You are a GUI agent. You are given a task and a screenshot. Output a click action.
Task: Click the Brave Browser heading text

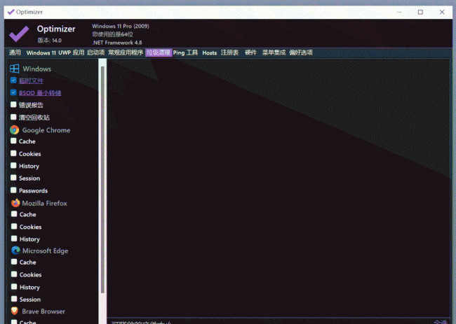[x=43, y=311]
